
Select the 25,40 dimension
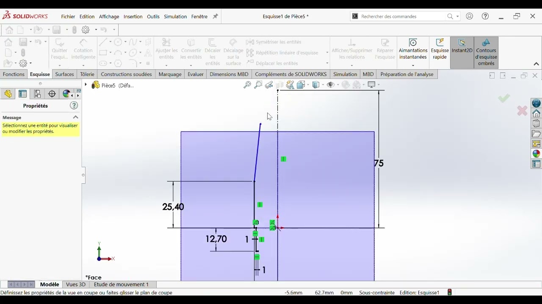pyautogui.click(x=173, y=207)
